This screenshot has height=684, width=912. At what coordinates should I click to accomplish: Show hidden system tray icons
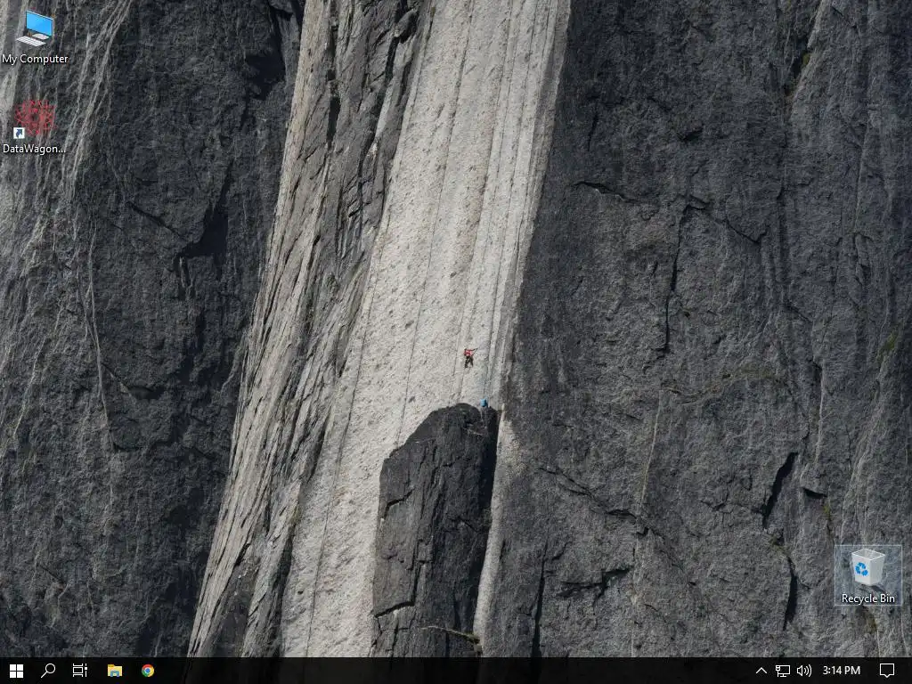click(761, 671)
